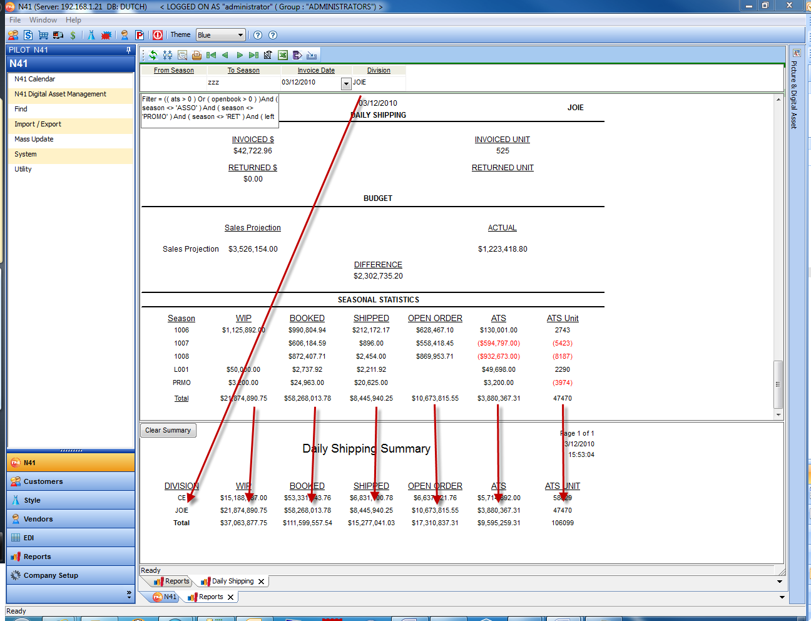Image resolution: width=811 pixels, height=621 pixels.
Task: Click the red power icon in toolbar
Action: click(158, 35)
